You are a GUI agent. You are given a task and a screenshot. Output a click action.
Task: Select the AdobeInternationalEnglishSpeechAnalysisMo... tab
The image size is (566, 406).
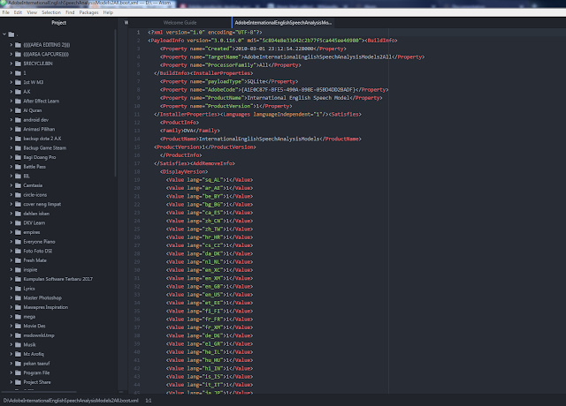click(283, 23)
